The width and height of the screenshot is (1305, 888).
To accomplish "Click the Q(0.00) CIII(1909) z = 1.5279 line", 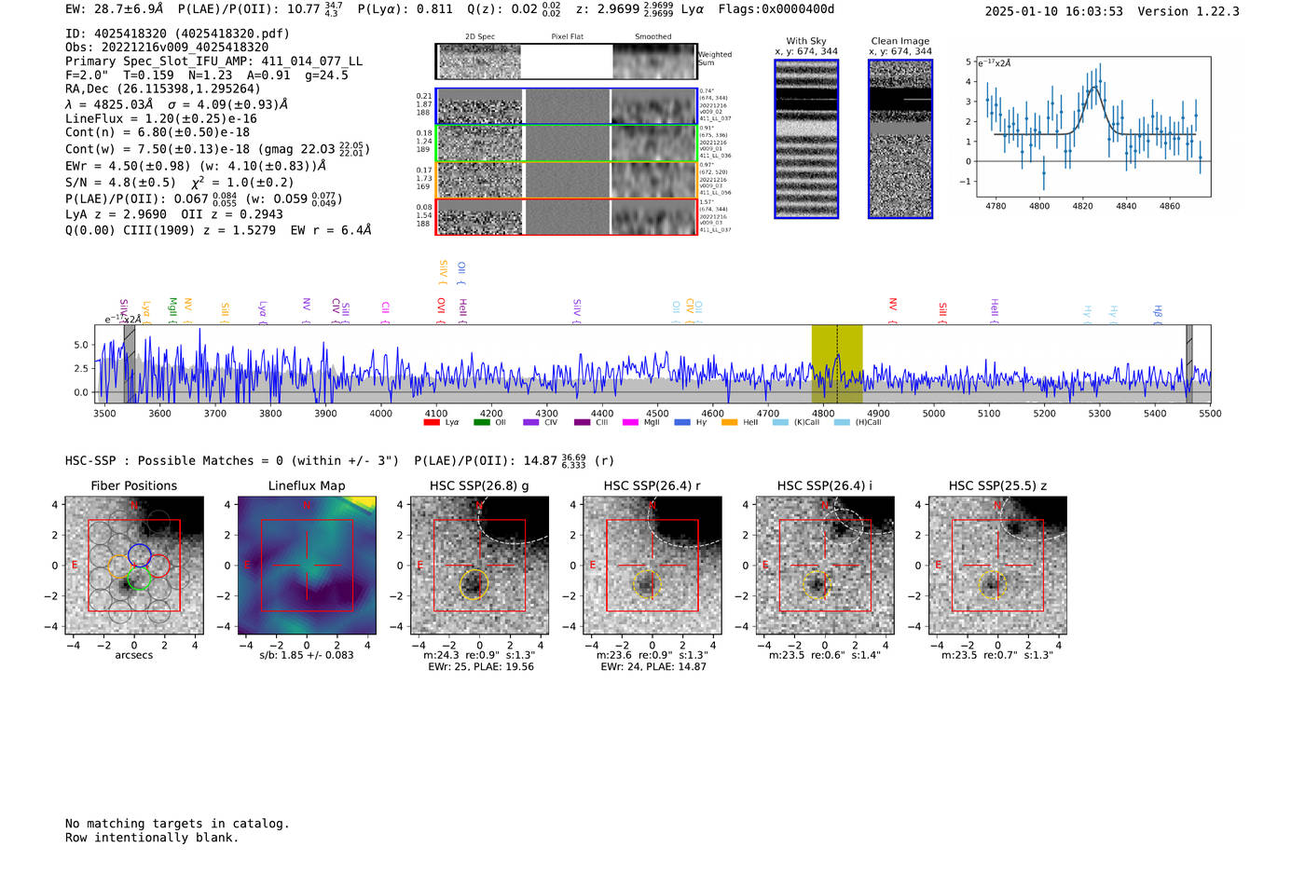I will click(x=218, y=230).
